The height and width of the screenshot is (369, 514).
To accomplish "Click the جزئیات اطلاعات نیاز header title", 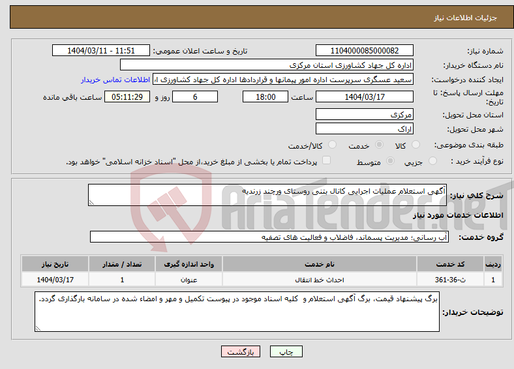I will pyautogui.click(x=466, y=18).
